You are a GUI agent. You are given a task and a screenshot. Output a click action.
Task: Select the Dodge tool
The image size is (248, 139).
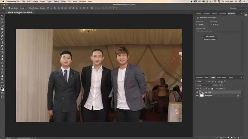pos(2,59)
